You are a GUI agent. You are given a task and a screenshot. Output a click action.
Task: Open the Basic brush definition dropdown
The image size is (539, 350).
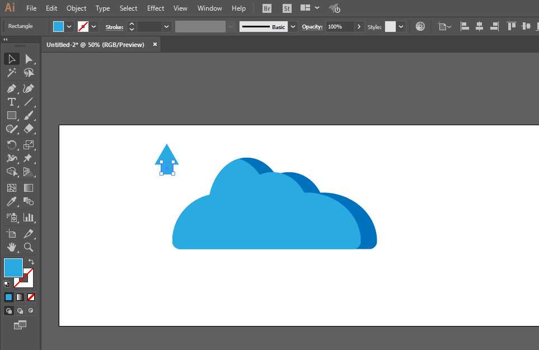(x=293, y=26)
